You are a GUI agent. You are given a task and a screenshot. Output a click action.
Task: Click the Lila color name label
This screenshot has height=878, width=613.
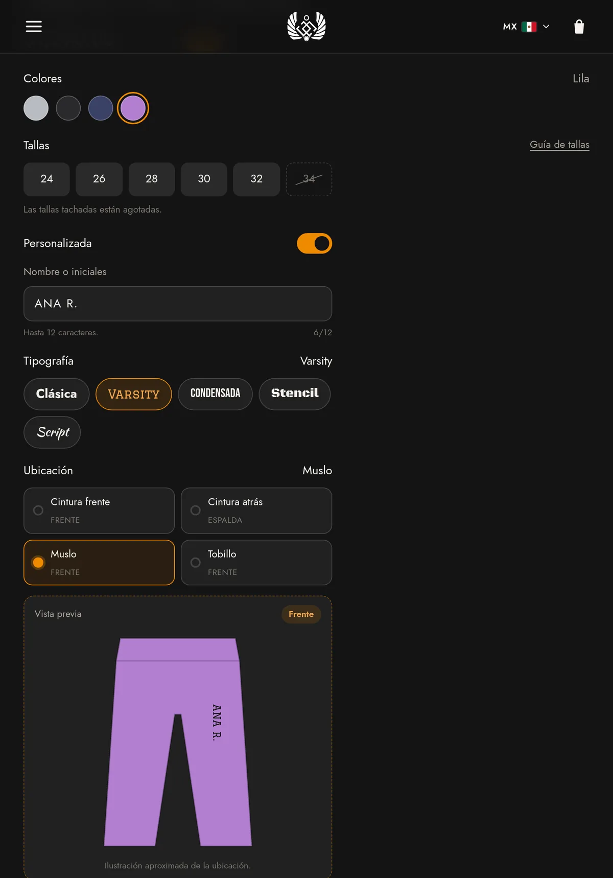(x=581, y=79)
